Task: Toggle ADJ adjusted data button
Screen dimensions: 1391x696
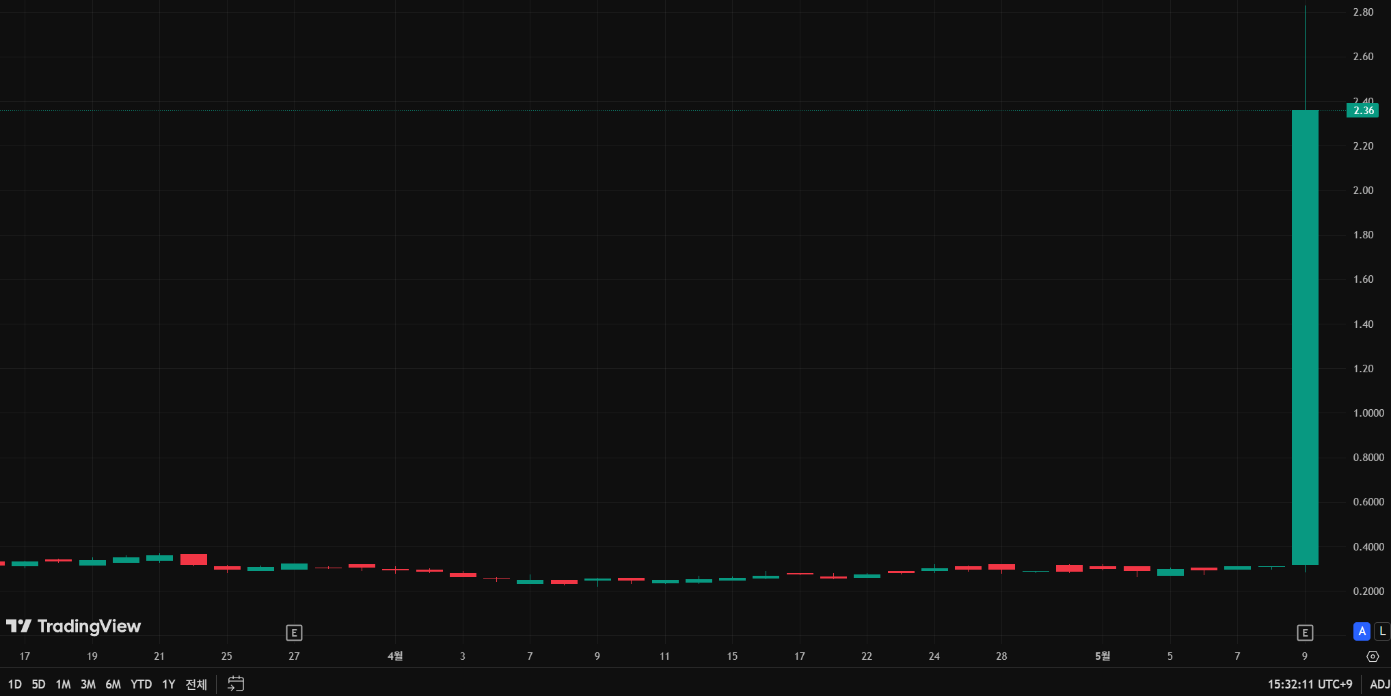Action: coord(1379,684)
